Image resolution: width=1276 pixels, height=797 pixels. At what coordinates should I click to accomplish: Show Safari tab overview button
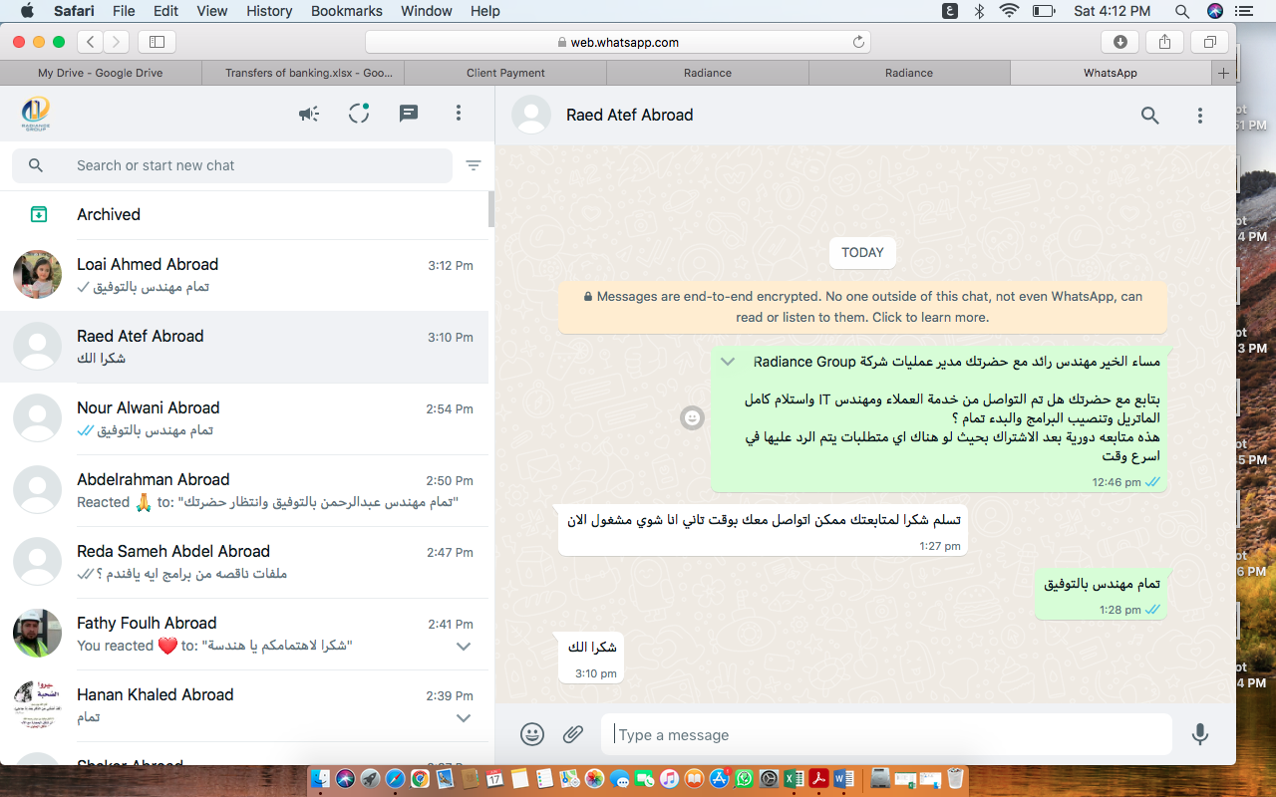[1209, 42]
